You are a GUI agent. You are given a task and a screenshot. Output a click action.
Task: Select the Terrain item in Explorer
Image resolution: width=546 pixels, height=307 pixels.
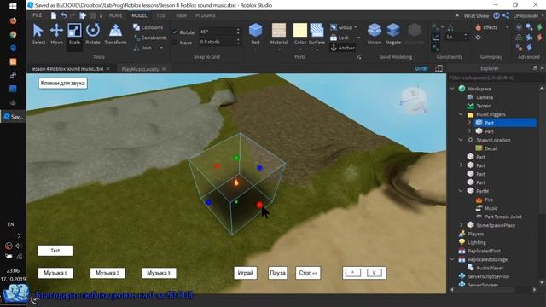[x=484, y=106]
